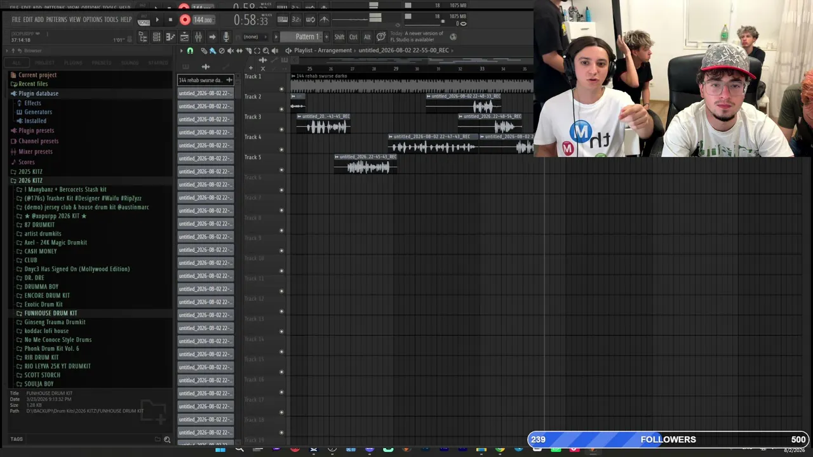Expand the Current project folder

(37, 75)
